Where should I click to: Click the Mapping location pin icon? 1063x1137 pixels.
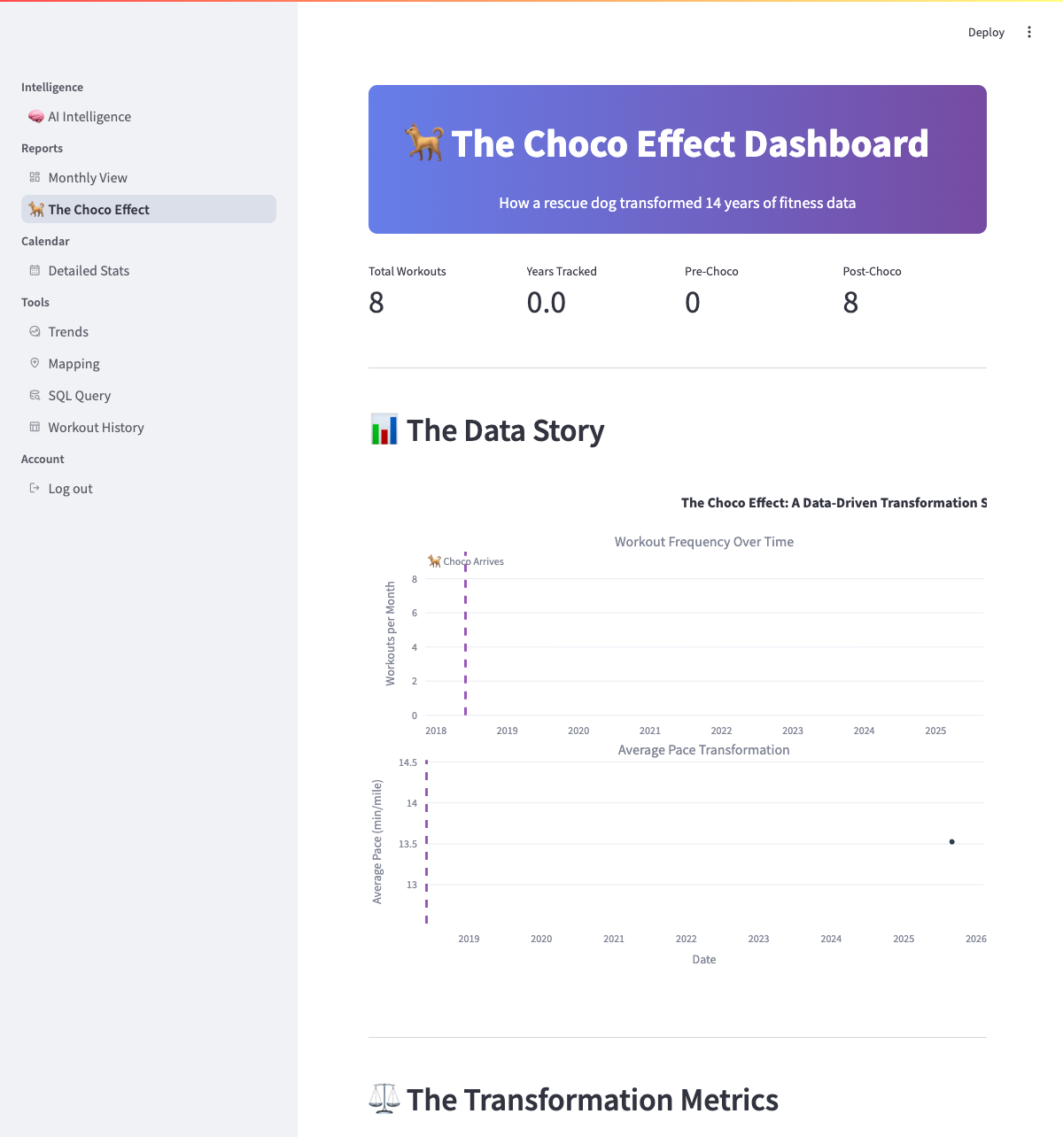pyautogui.click(x=35, y=363)
